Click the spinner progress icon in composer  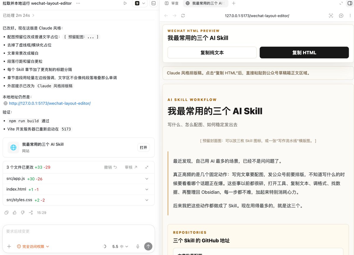[104, 246]
